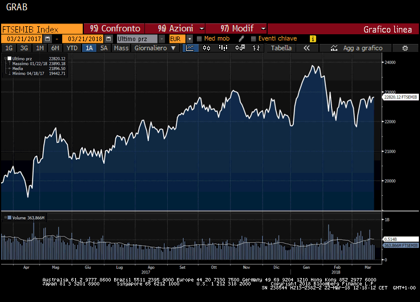Open the start date calendar picker

point(47,39)
